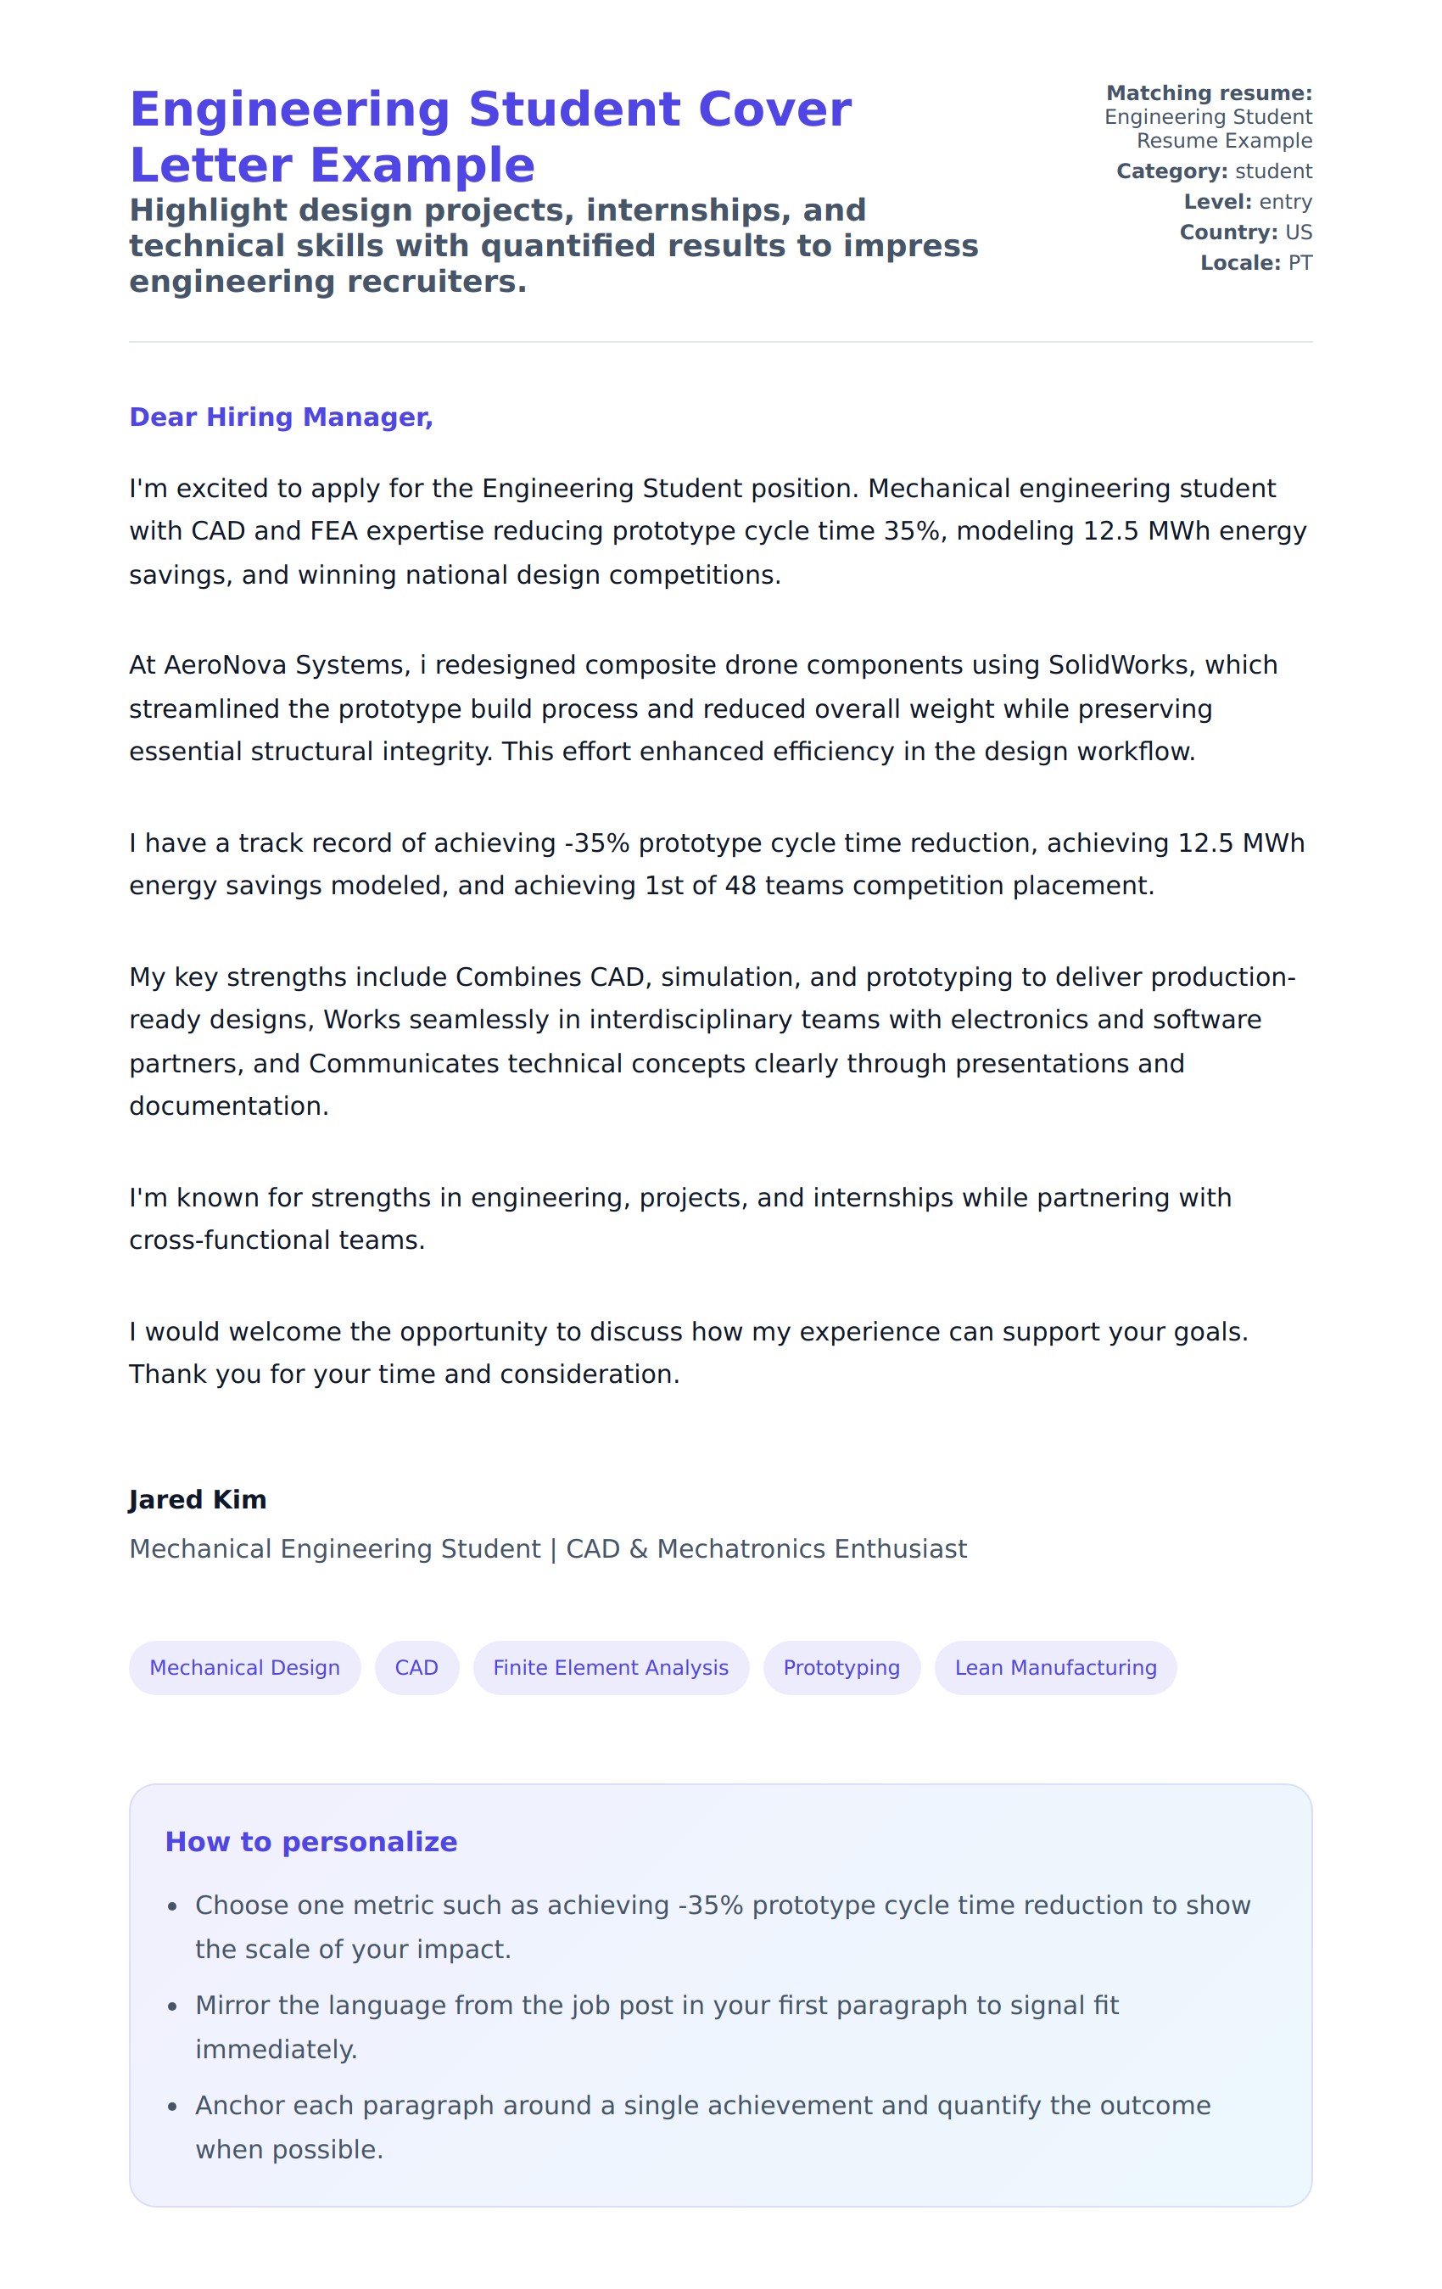Click the 'Dear Hiring Manager,' greeting
This screenshot has width=1442, height=2289.
(x=282, y=417)
